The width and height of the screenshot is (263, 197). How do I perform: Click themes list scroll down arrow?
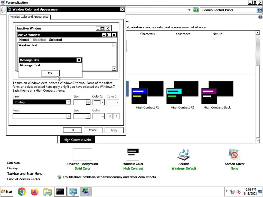258,141
